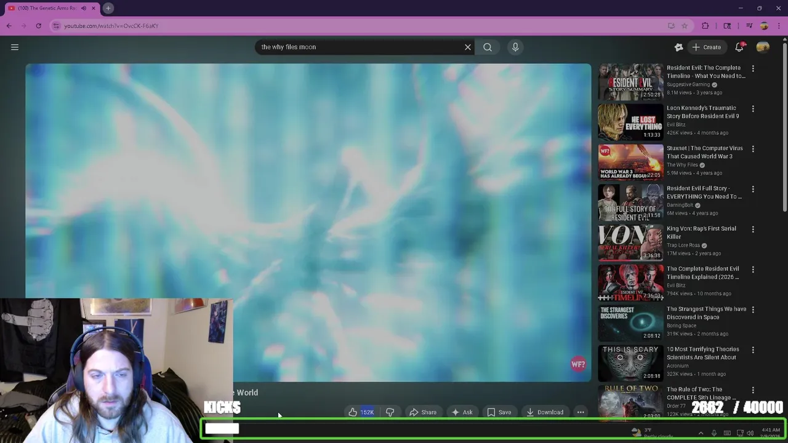
Task: Open Resident Evil Complete Timeline 2:50:28 thumbnail
Action: pyautogui.click(x=630, y=82)
